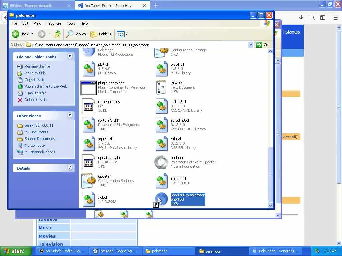Switch to the BitView browser tab
Viewport: 342px width, 256px height.
coord(37,5)
